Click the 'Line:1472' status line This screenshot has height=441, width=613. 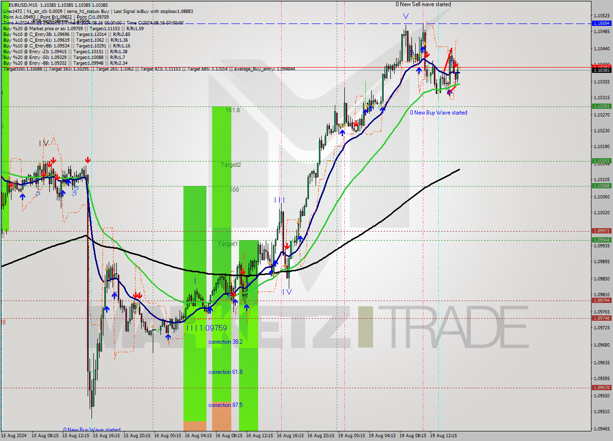98,11
